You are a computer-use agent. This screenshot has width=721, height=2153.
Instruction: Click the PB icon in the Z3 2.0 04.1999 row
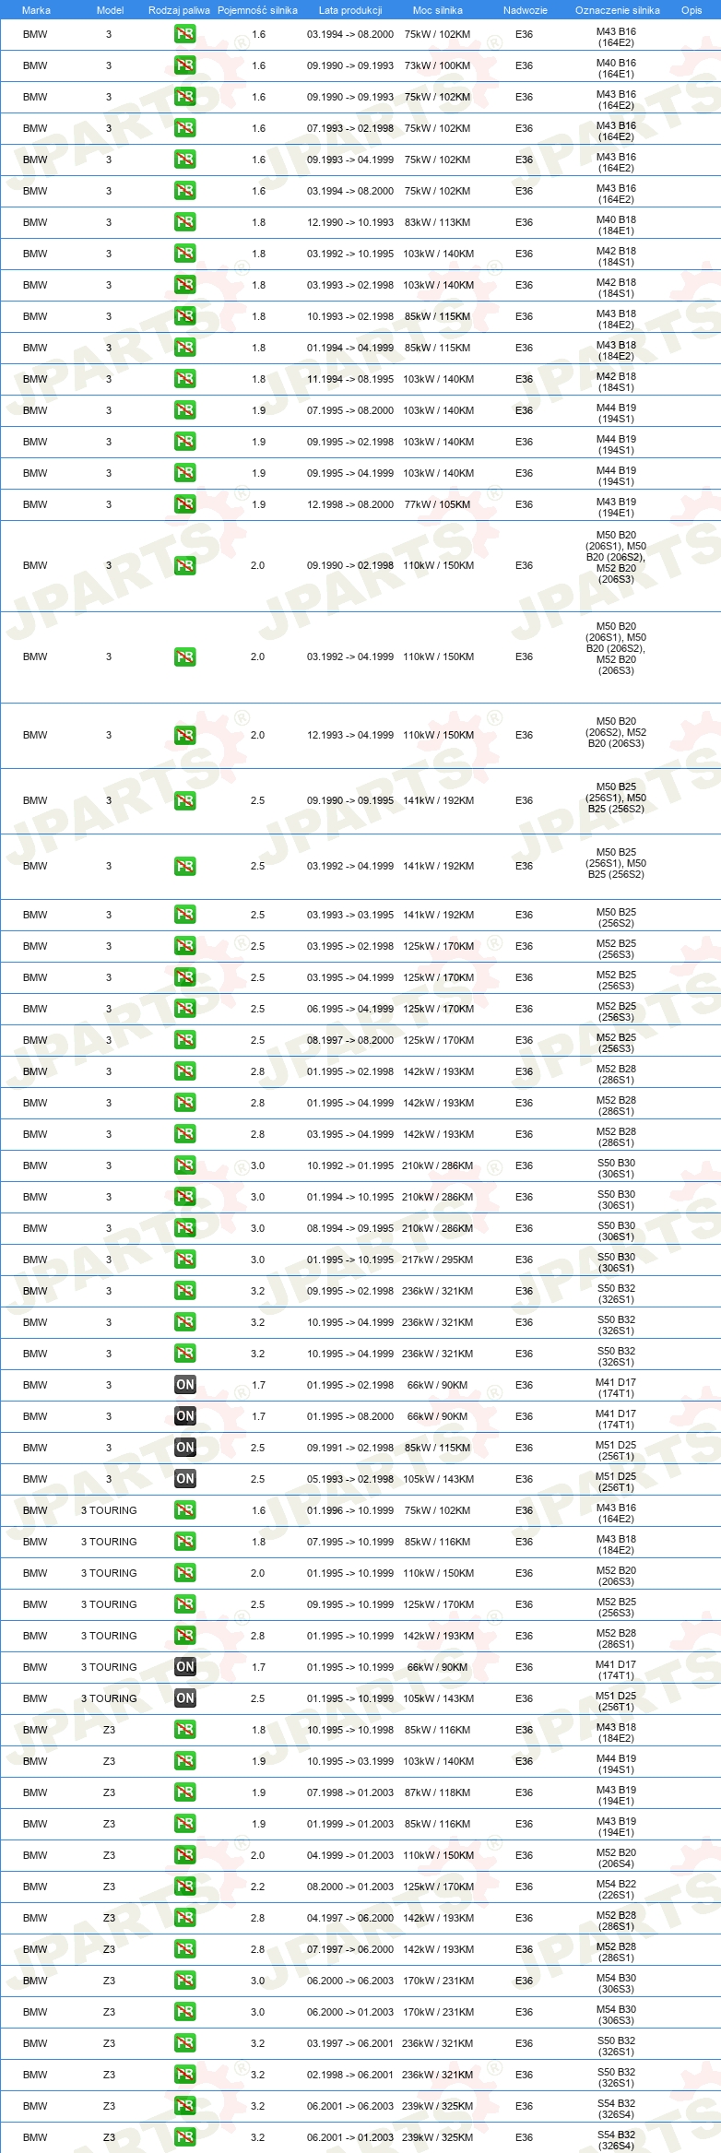coord(184,1855)
